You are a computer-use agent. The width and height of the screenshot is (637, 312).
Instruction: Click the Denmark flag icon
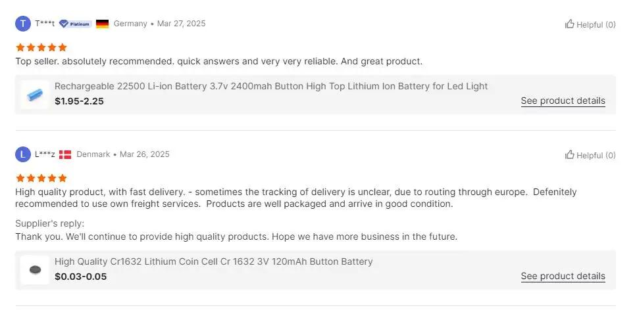pos(65,155)
